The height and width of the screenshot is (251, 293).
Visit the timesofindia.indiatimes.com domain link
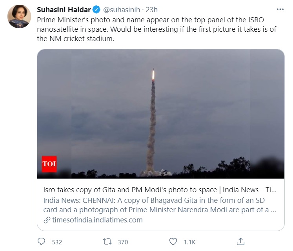coord(97,220)
